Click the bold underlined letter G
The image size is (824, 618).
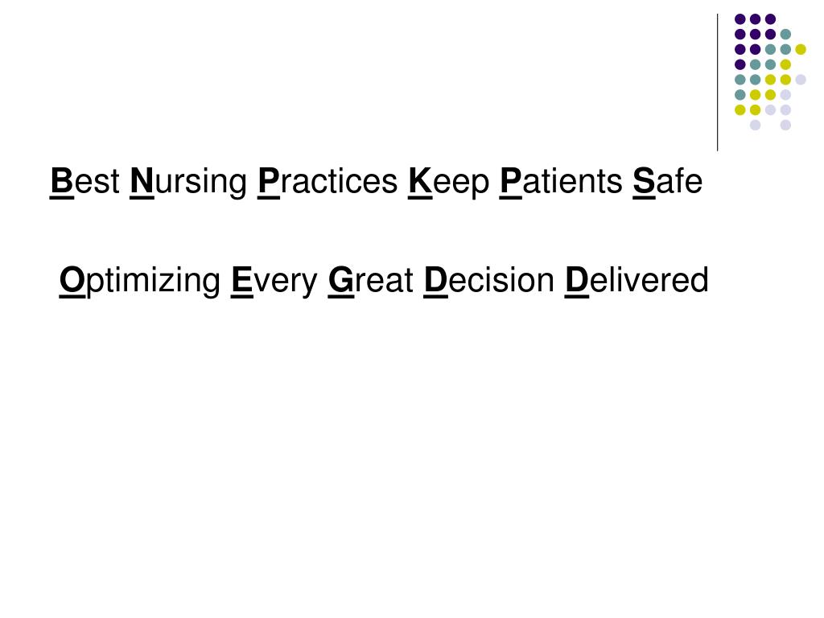point(341,280)
